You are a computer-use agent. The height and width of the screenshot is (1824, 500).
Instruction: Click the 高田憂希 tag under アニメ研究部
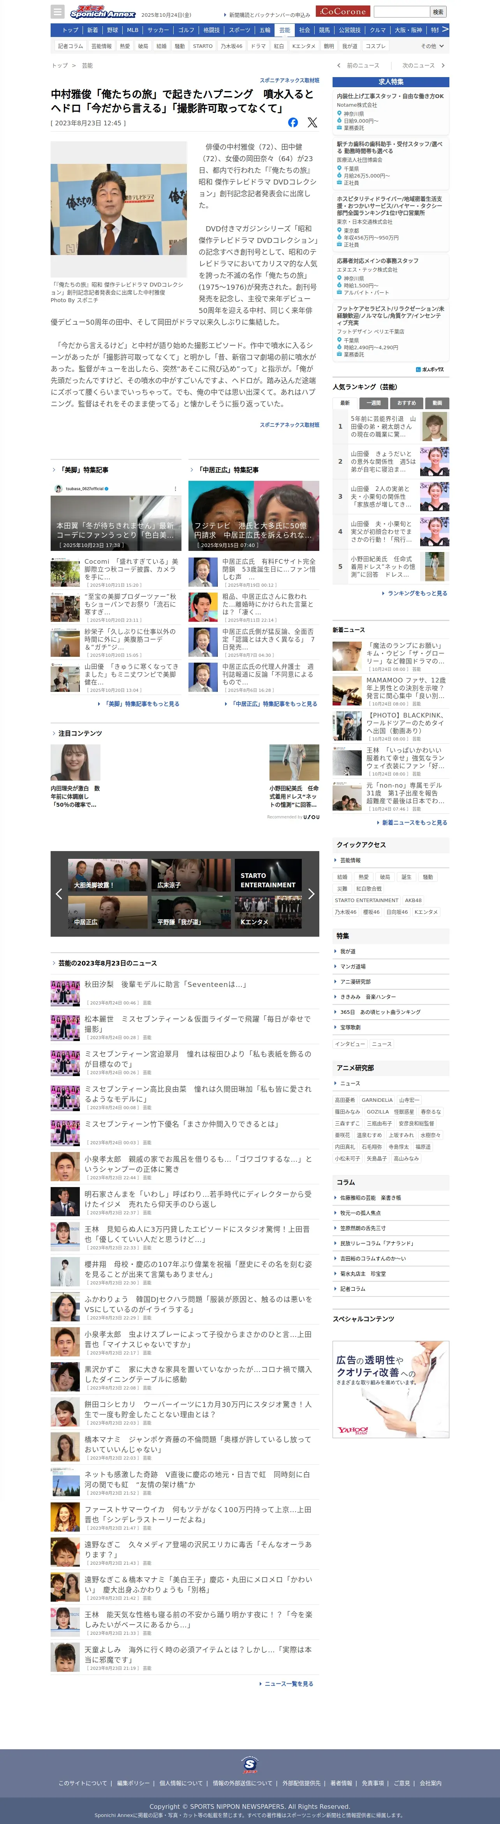[345, 1100]
